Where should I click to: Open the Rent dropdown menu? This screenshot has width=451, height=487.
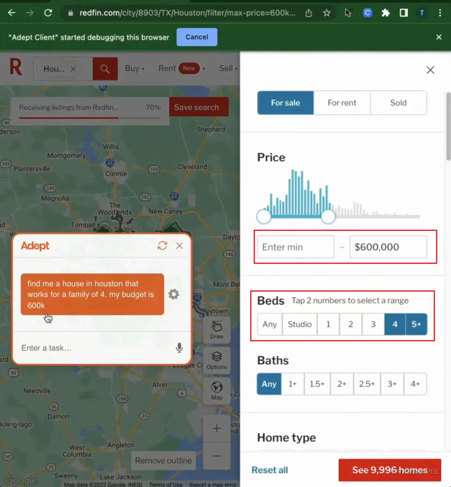pyautogui.click(x=181, y=68)
